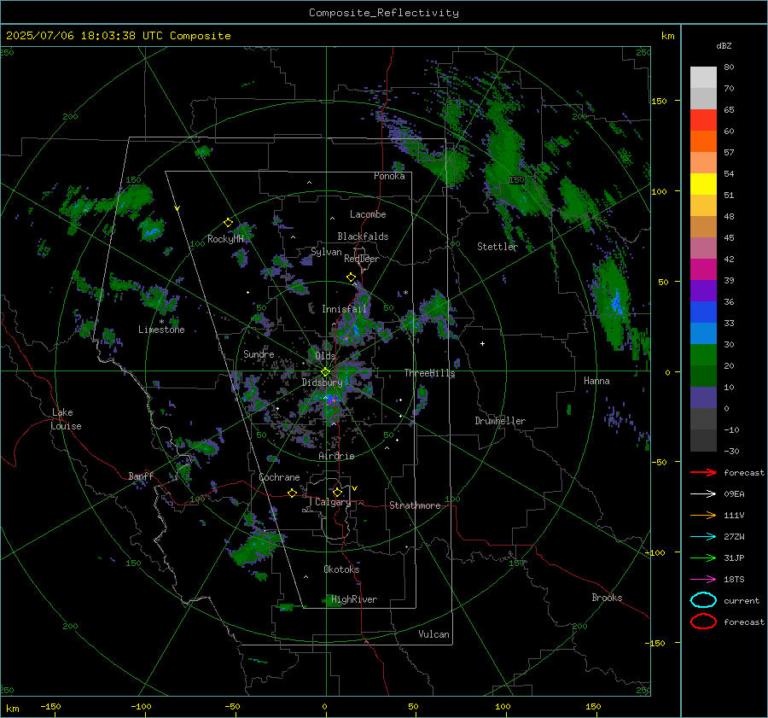Click the yellow diamond marker above Calgary
Screen dimensions: 768x718
click(x=337, y=492)
